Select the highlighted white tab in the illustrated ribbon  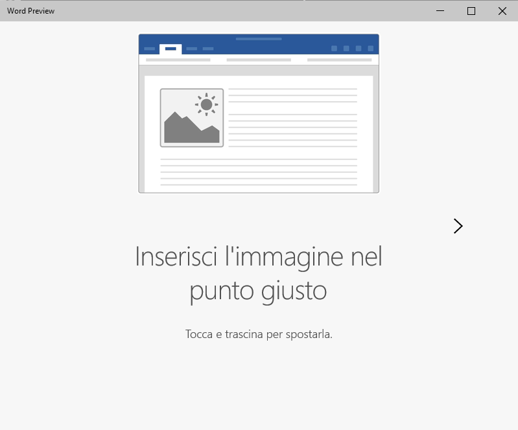171,49
